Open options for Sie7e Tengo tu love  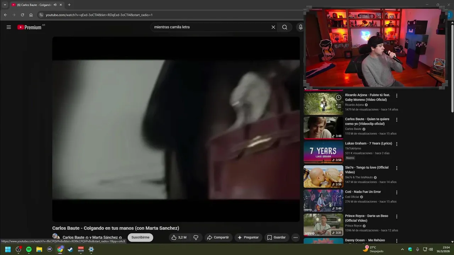pos(397,168)
